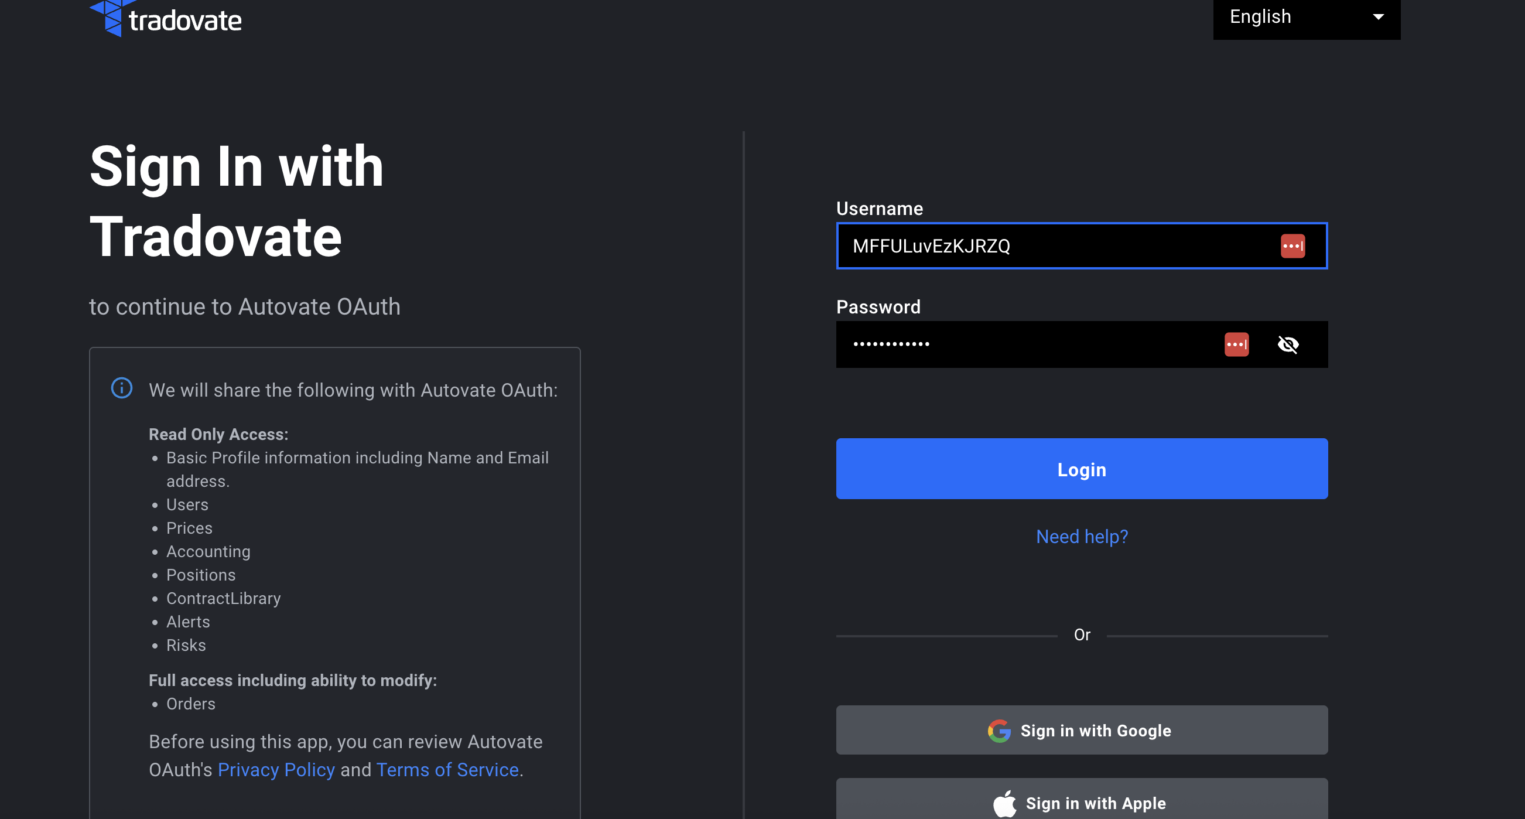Click the 'Users' list item
This screenshot has width=1525, height=819.
point(187,504)
